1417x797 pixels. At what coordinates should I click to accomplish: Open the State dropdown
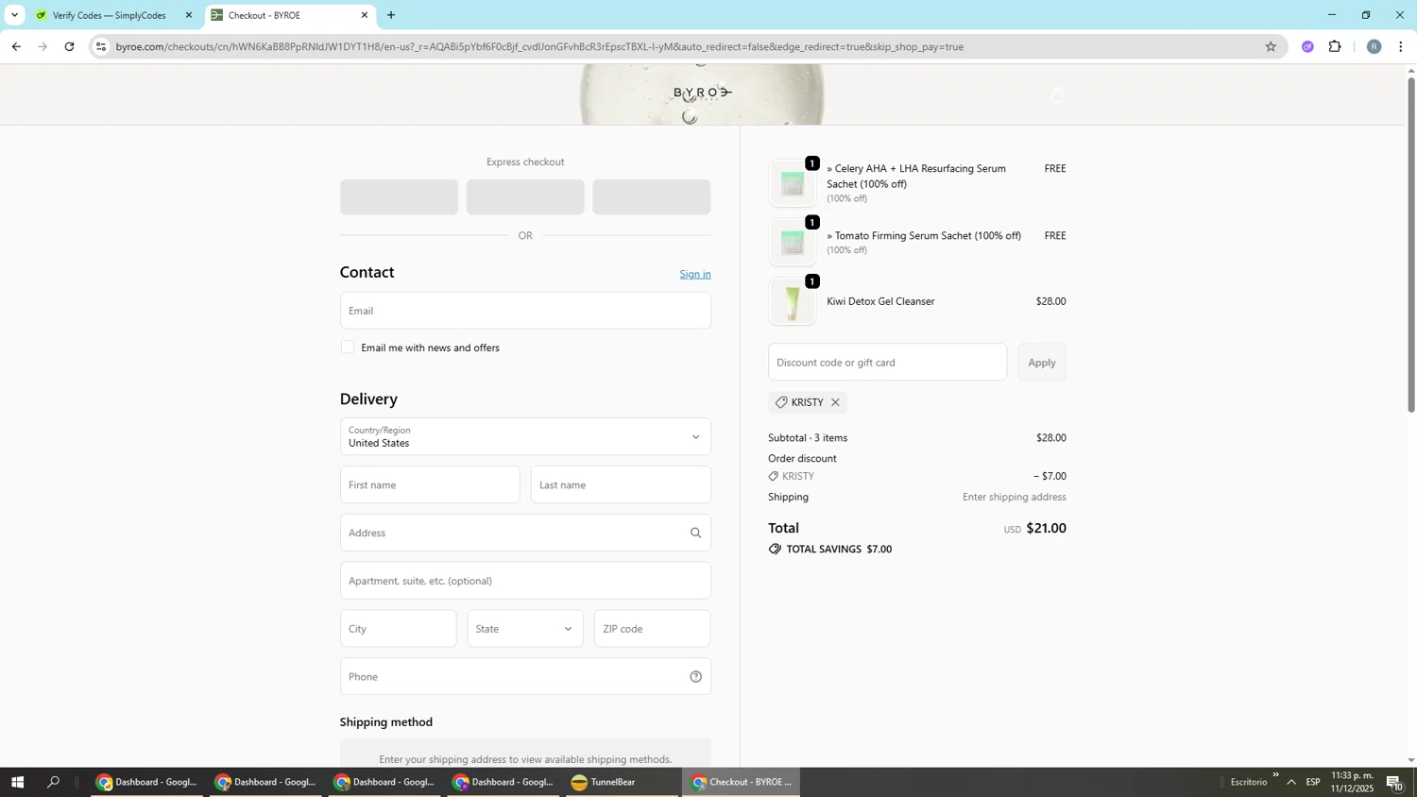point(525,629)
